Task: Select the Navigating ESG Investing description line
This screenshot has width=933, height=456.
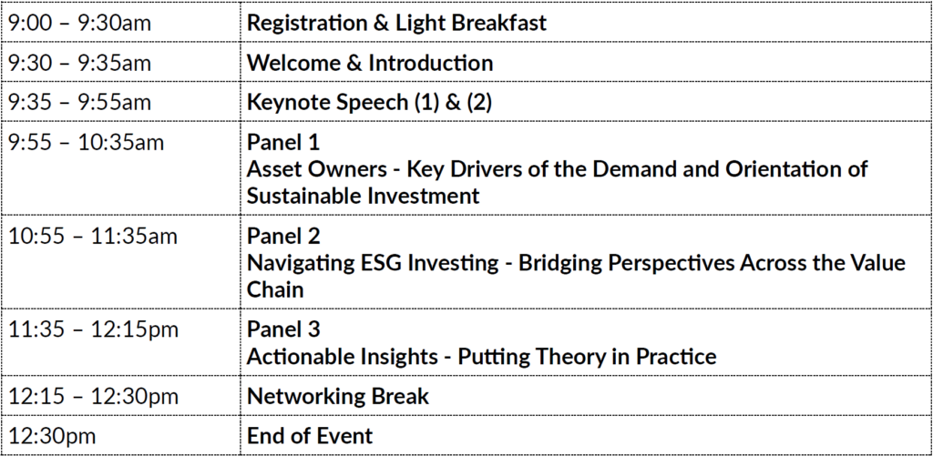Action: coord(576,263)
